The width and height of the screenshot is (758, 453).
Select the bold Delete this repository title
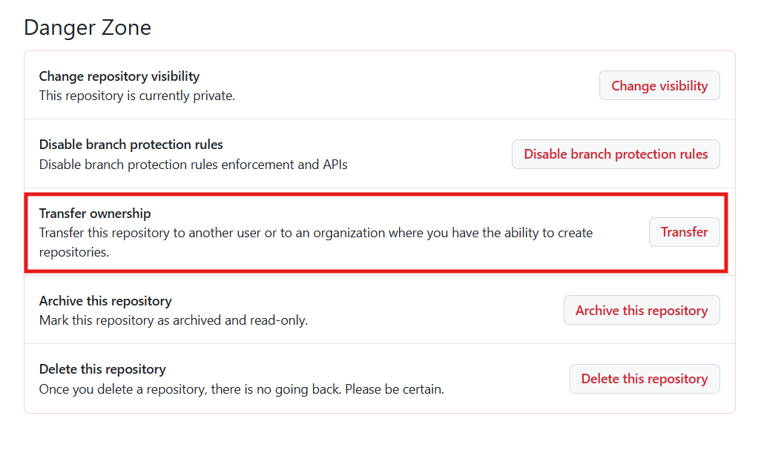[102, 369]
